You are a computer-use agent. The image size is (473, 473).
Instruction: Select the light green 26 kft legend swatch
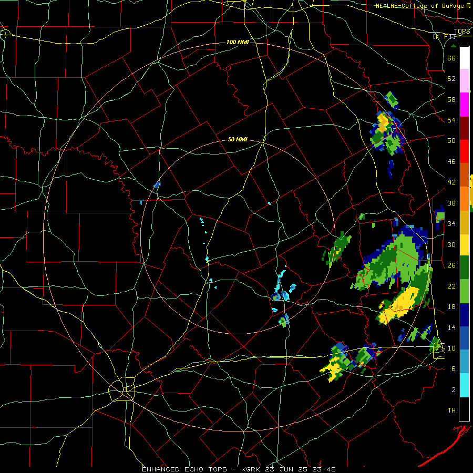pyautogui.click(x=464, y=291)
